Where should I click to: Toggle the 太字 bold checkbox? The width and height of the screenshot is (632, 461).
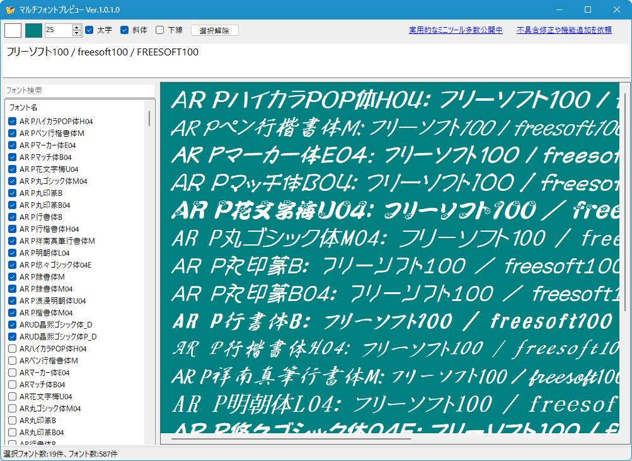(x=89, y=30)
